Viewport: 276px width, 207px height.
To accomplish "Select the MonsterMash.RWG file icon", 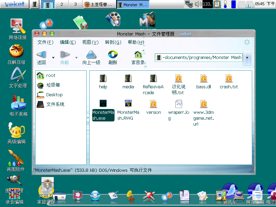I will click(128, 103).
